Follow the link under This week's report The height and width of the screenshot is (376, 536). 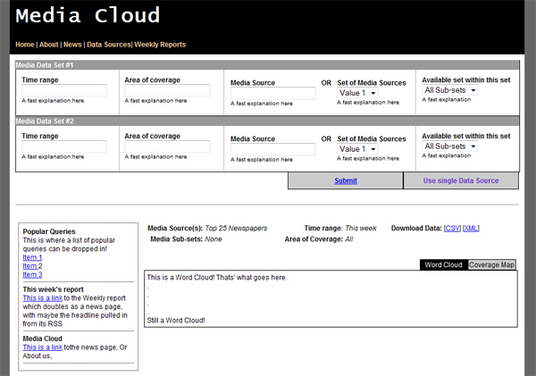(41, 298)
